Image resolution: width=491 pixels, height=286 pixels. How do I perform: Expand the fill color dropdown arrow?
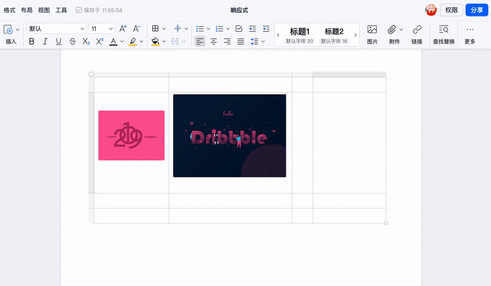tap(164, 41)
